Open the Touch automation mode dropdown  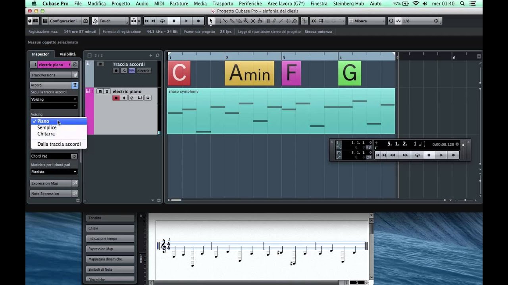pyautogui.click(x=110, y=21)
